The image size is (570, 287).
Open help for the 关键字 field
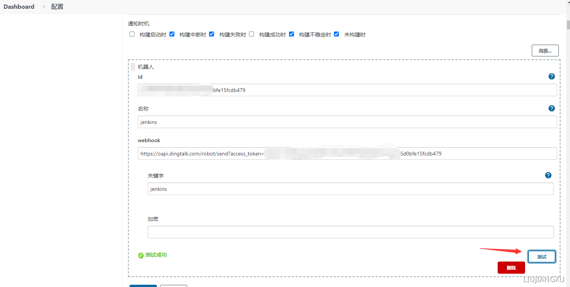(x=548, y=175)
